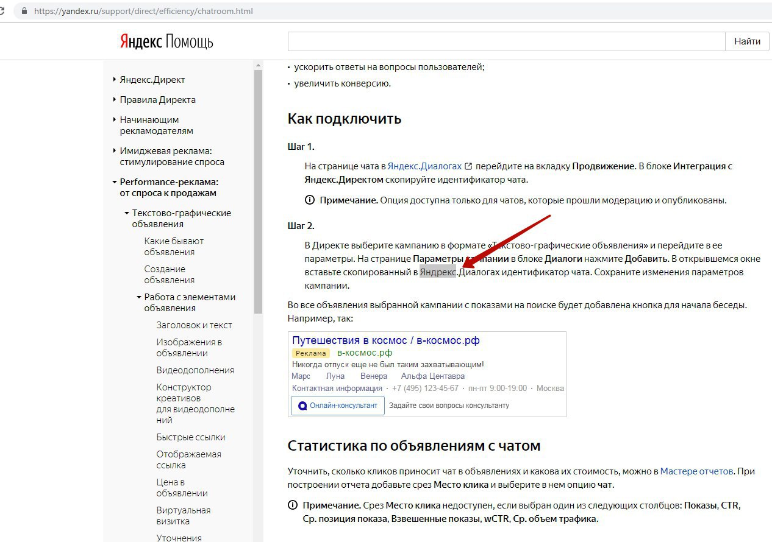Open Виртуальная визитка sidebar page
The image size is (772, 542).
(183, 516)
